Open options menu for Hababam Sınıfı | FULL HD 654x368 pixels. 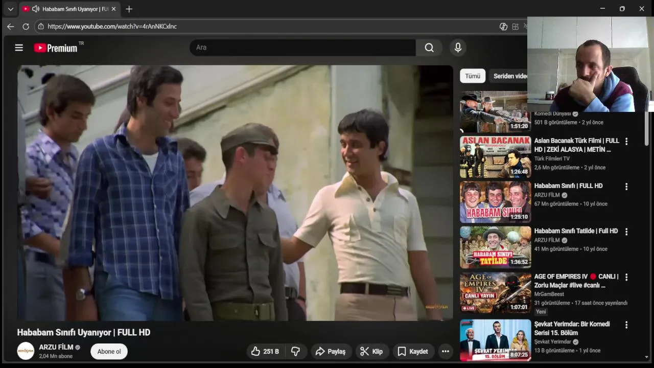point(626,187)
